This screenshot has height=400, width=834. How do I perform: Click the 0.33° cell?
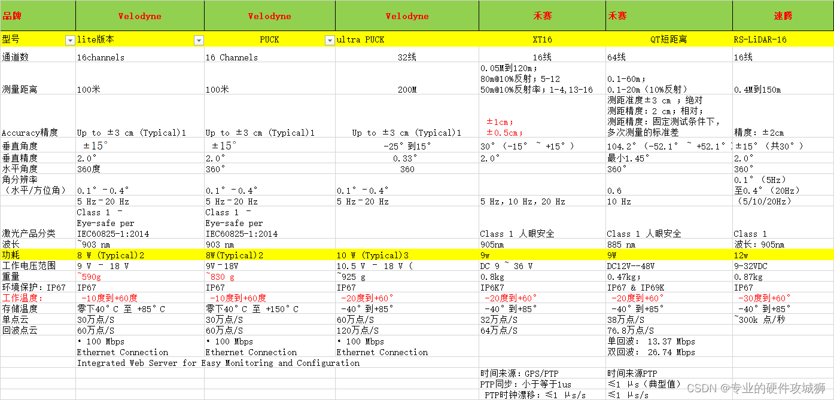(x=407, y=158)
